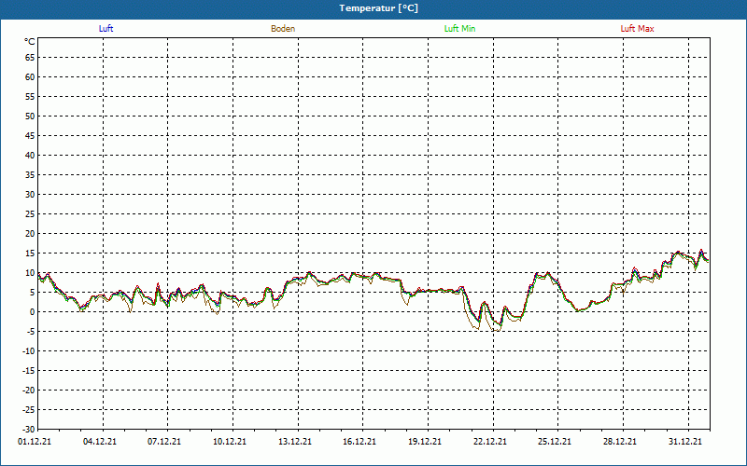Click the 65 value on temperature axis

[x=30, y=58]
